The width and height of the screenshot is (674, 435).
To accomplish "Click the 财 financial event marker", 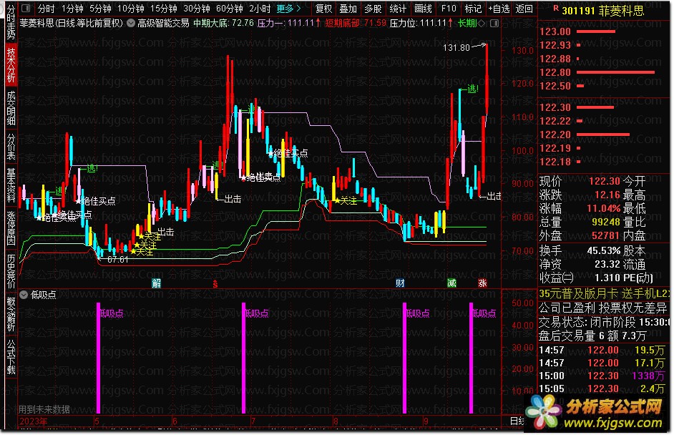I will coord(400,283).
